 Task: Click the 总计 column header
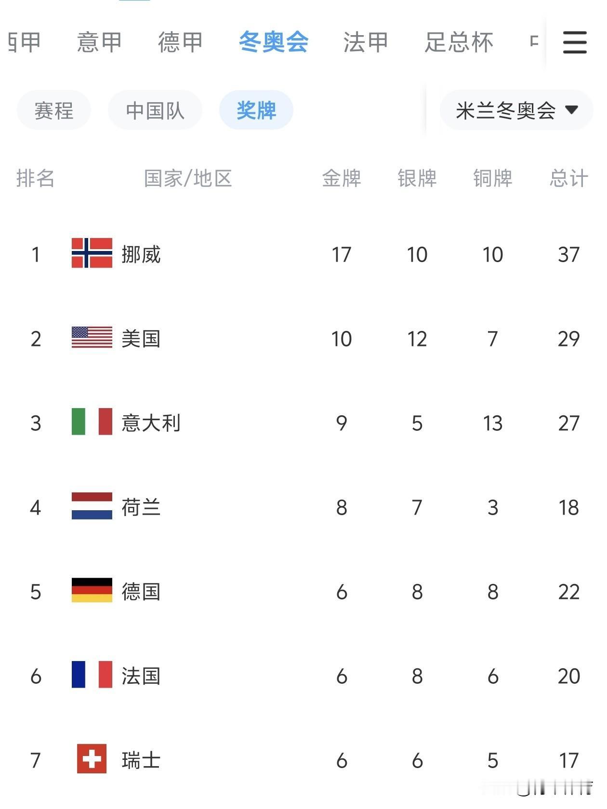click(568, 178)
